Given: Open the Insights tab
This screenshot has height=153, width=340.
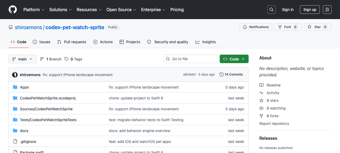Looking at the screenshot, I should (206, 42).
